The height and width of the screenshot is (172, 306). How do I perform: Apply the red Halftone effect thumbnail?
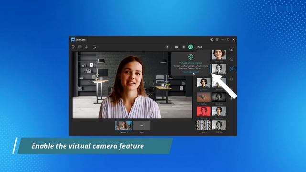[204, 111]
